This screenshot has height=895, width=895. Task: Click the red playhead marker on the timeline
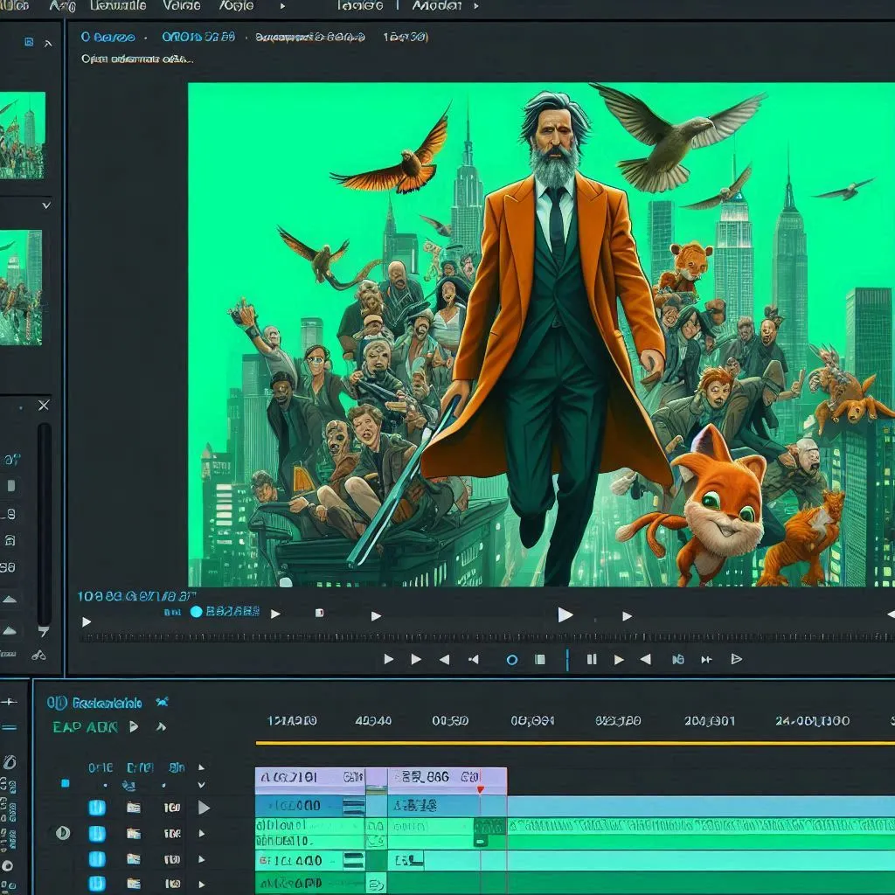coord(481,789)
